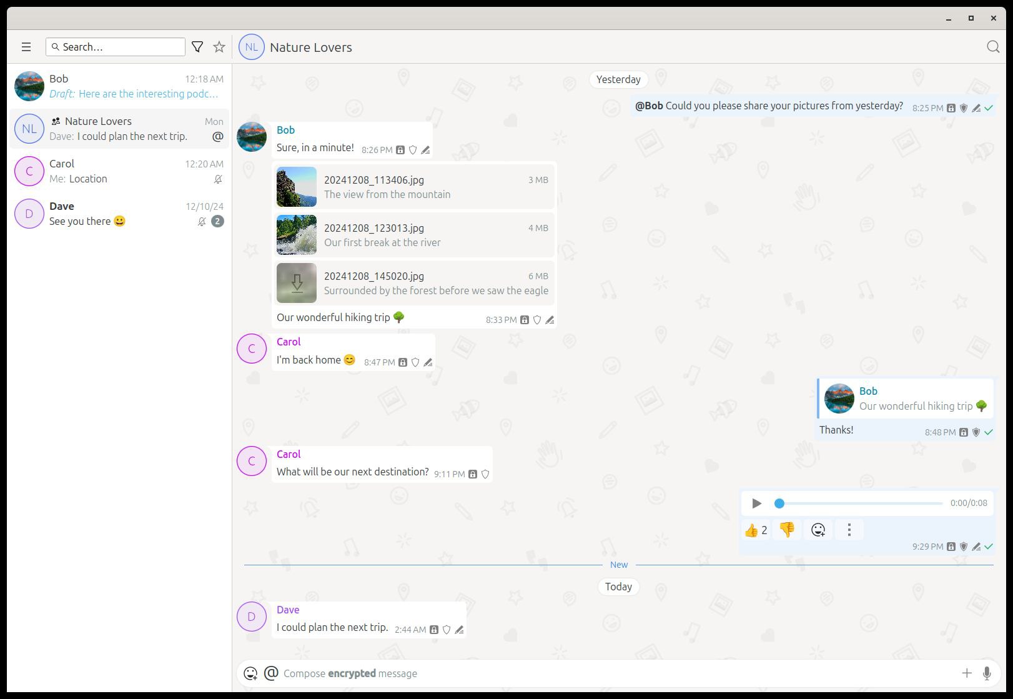Click the Compose encrypted message field
Screen dimensions: 1013x699
tap(618, 673)
